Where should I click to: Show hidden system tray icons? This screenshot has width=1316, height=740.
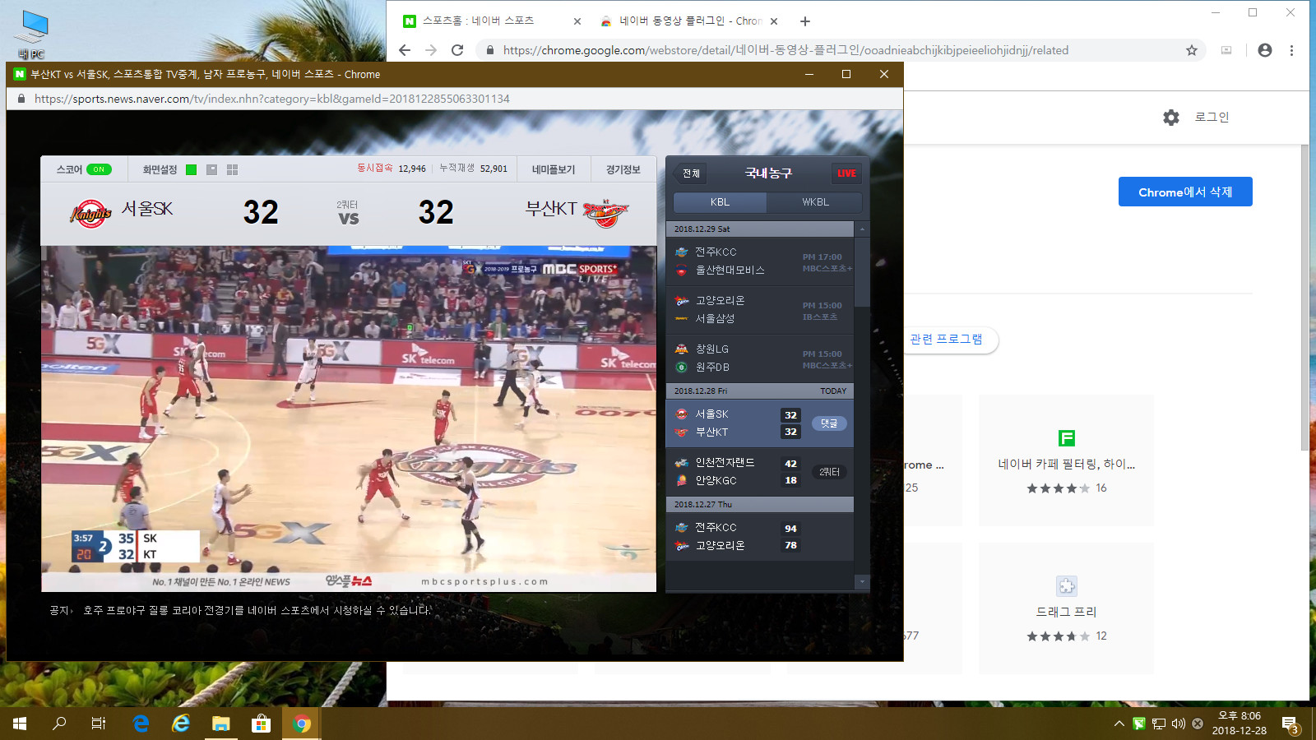[1119, 724]
